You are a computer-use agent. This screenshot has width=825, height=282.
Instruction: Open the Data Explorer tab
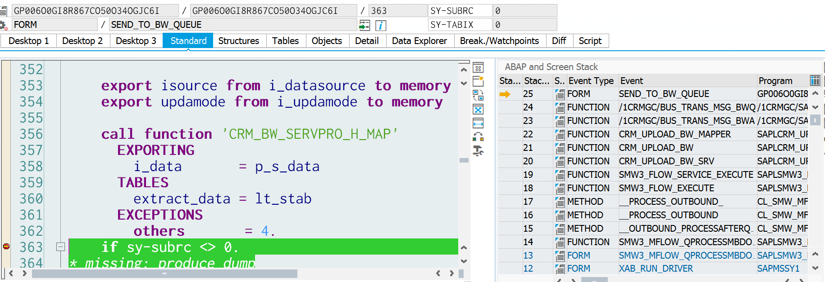point(419,41)
